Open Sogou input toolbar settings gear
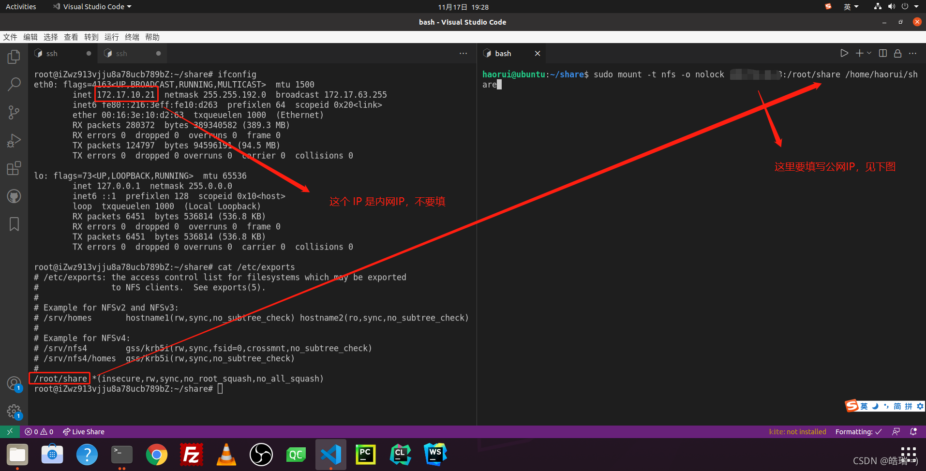This screenshot has width=926, height=471. pos(920,406)
